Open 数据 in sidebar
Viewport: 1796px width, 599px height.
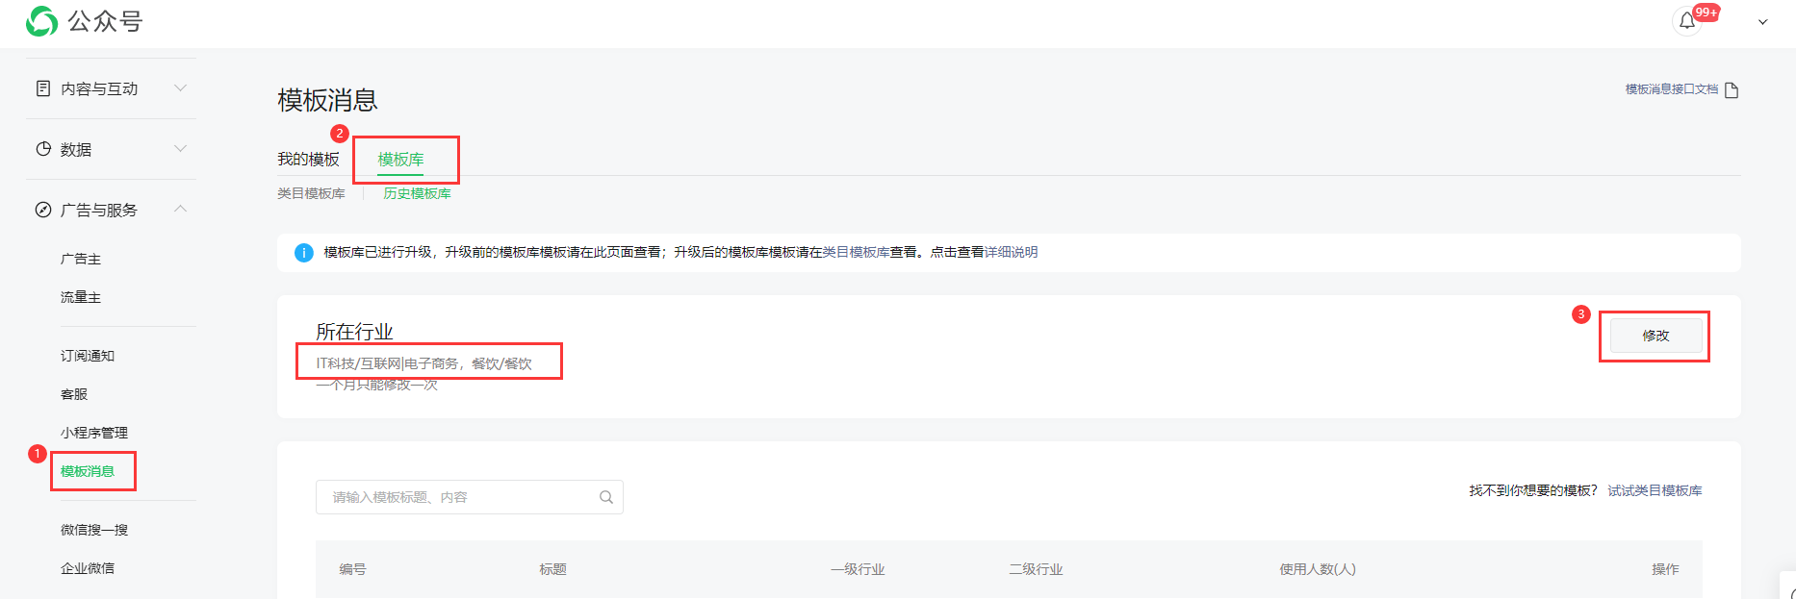(76, 149)
